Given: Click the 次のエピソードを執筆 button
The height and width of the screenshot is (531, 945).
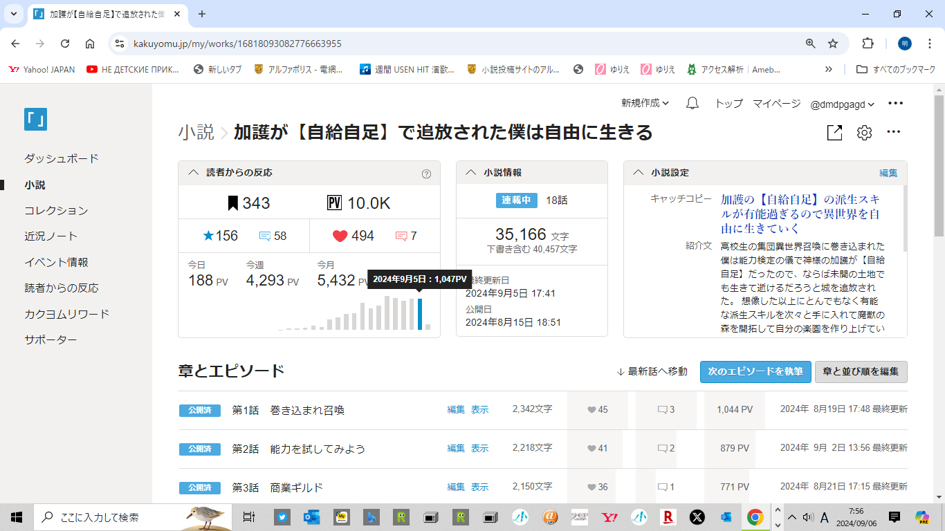Looking at the screenshot, I should pyautogui.click(x=755, y=371).
